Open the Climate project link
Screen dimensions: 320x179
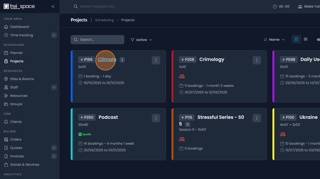coord(107,59)
